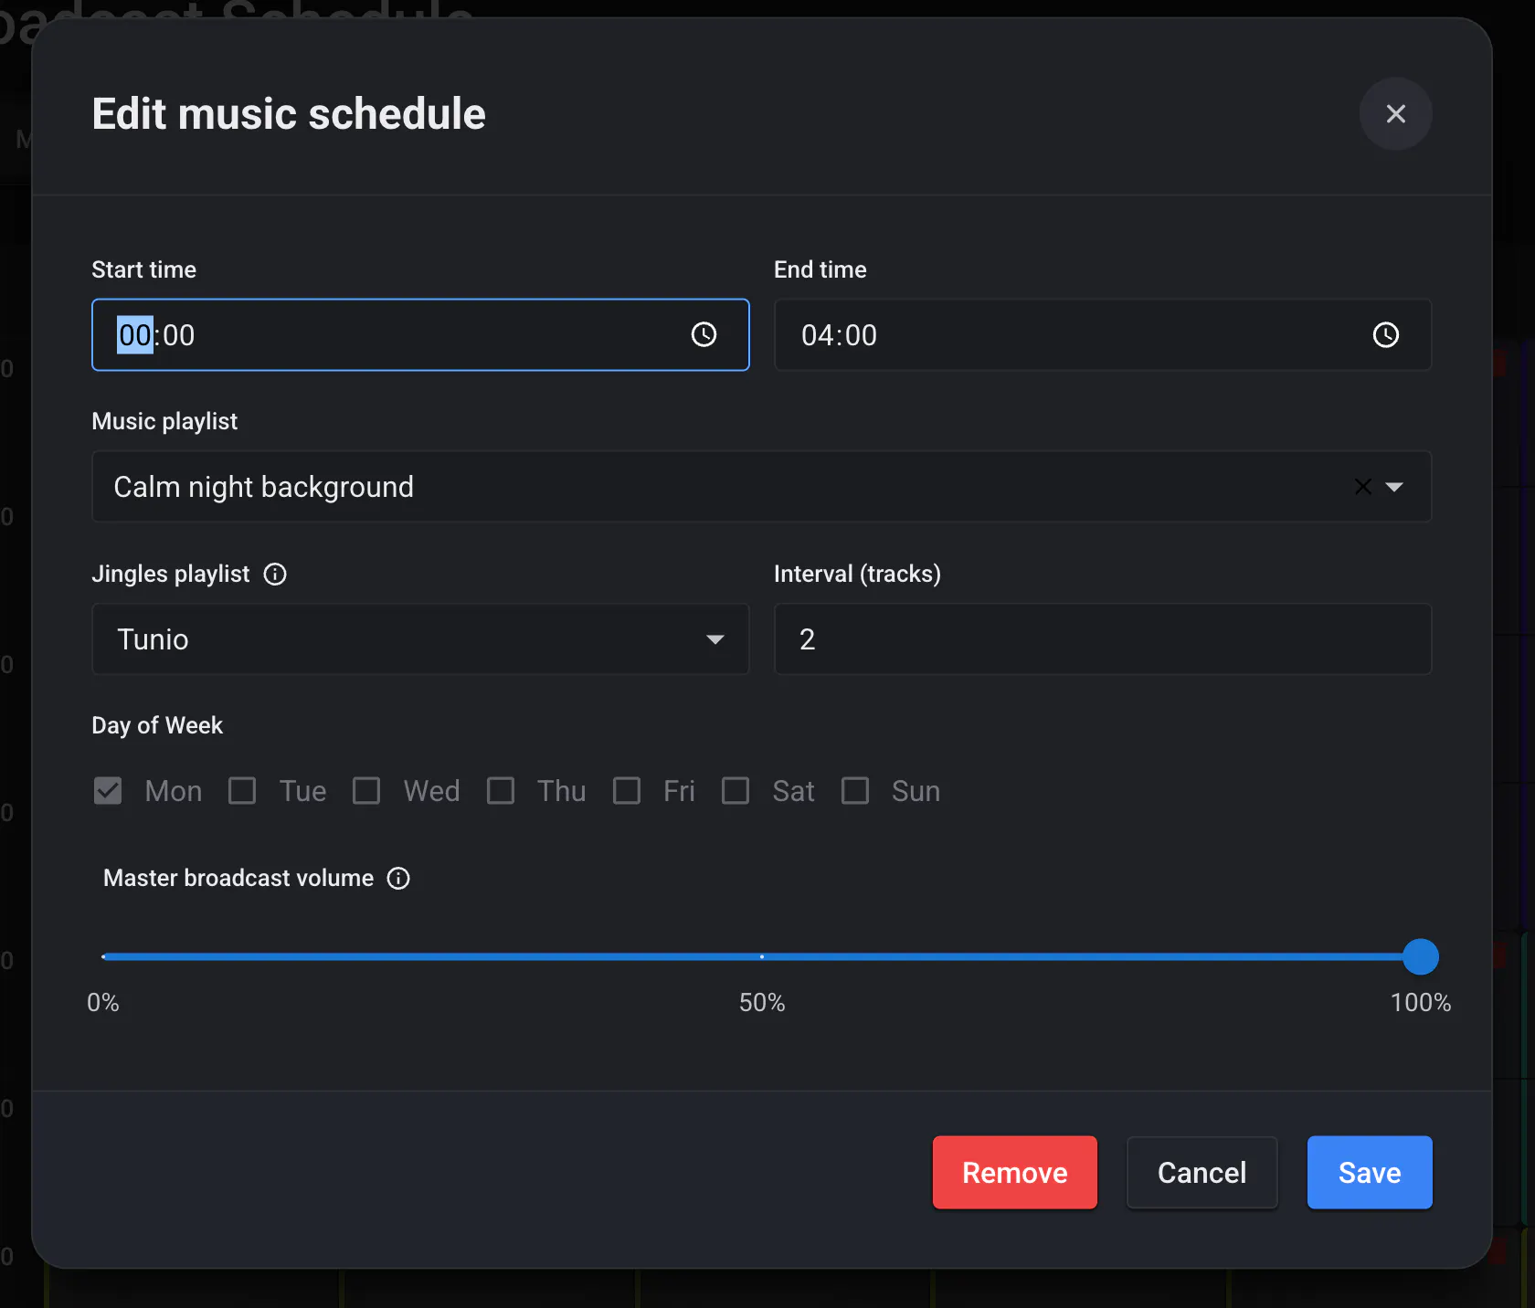Click the 0% volume label
The height and width of the screenshot is (1308, 1535).
103,1003
